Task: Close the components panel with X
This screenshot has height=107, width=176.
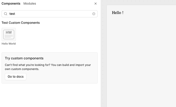Action: (96, 4)
